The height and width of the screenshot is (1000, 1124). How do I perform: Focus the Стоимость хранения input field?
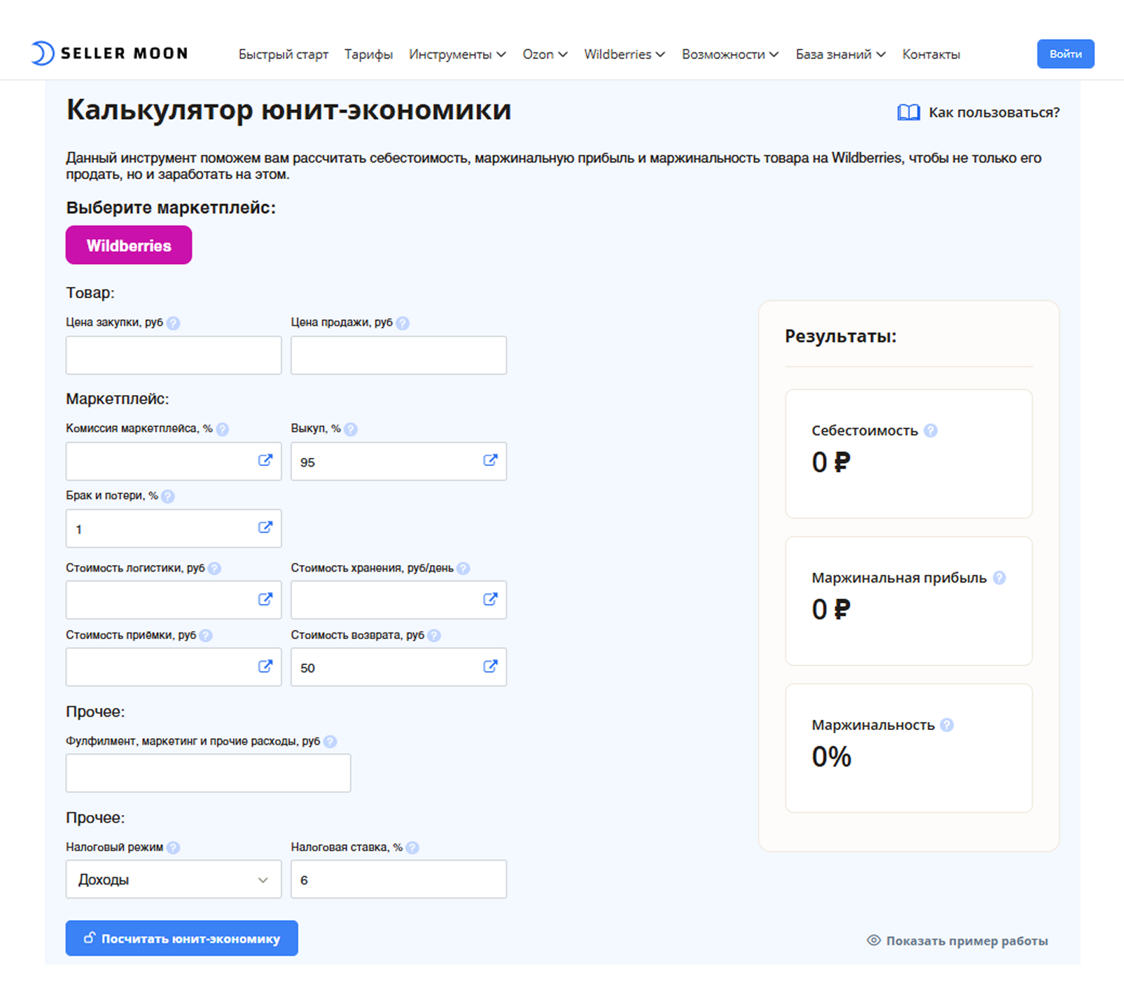click(x=399, y=600)
